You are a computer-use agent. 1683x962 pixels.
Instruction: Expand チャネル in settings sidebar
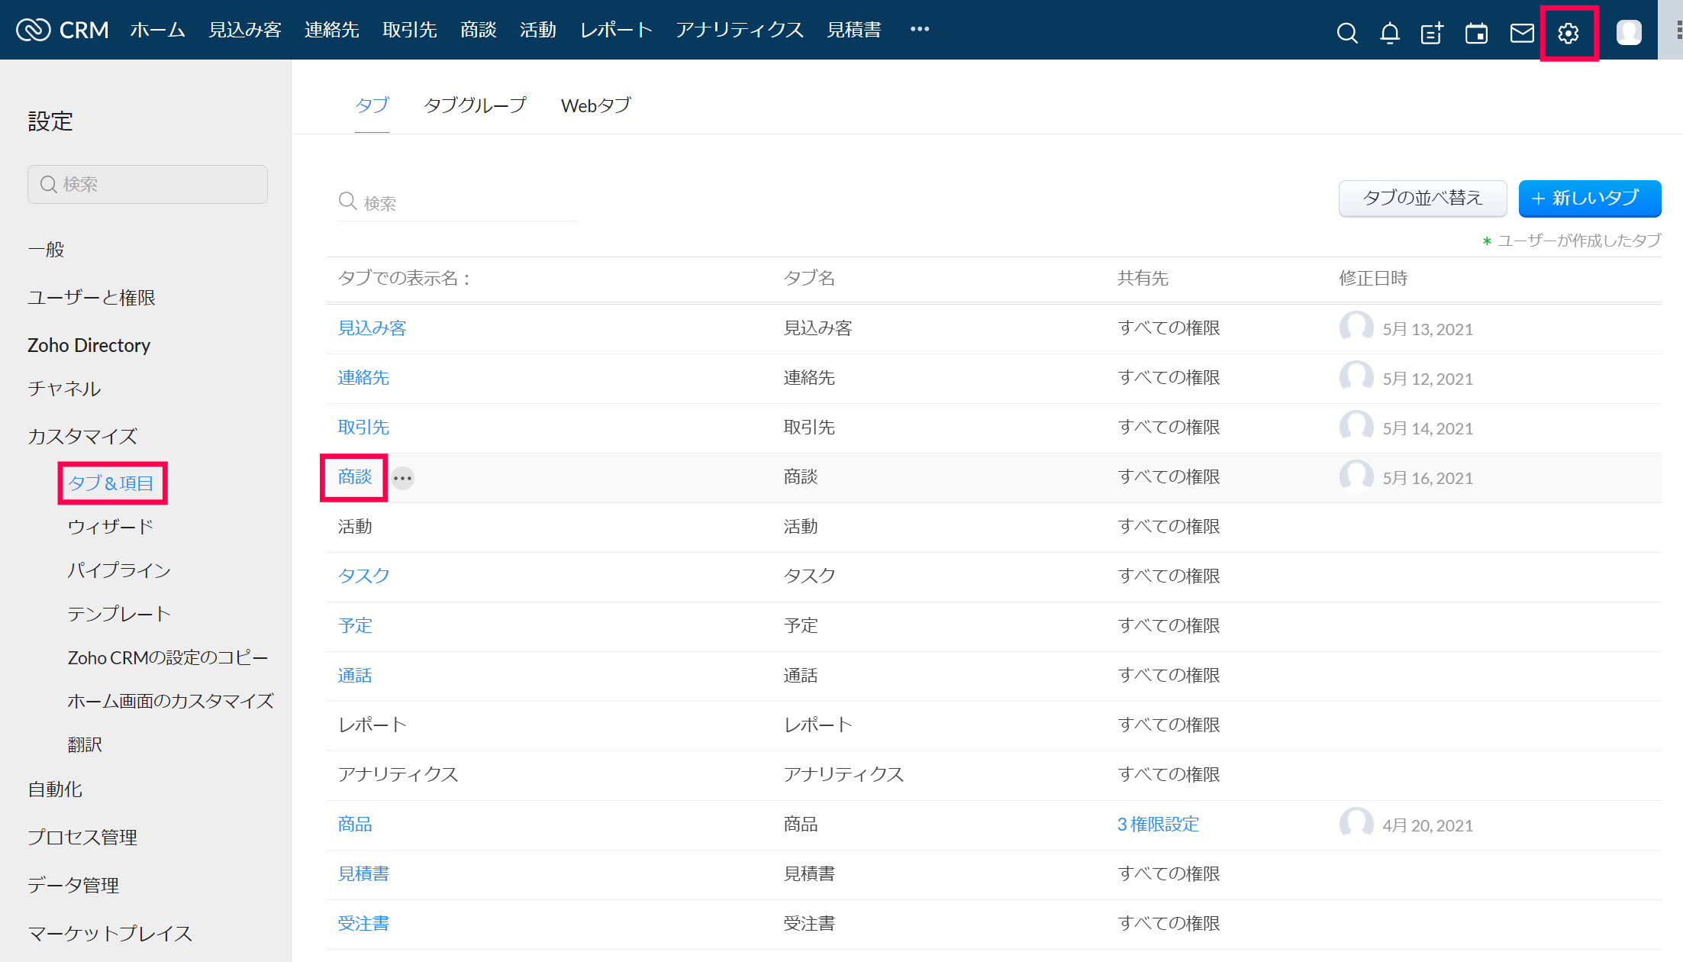coord(64,389)
